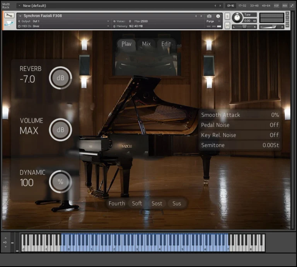Play the key labeled 0 on the keyboard

click(69, 248)
